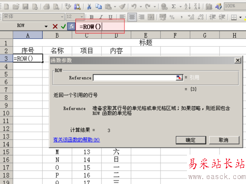Toggle bold formatting
The height and width of the screenshot is (184, 246).
pos(92,17)
